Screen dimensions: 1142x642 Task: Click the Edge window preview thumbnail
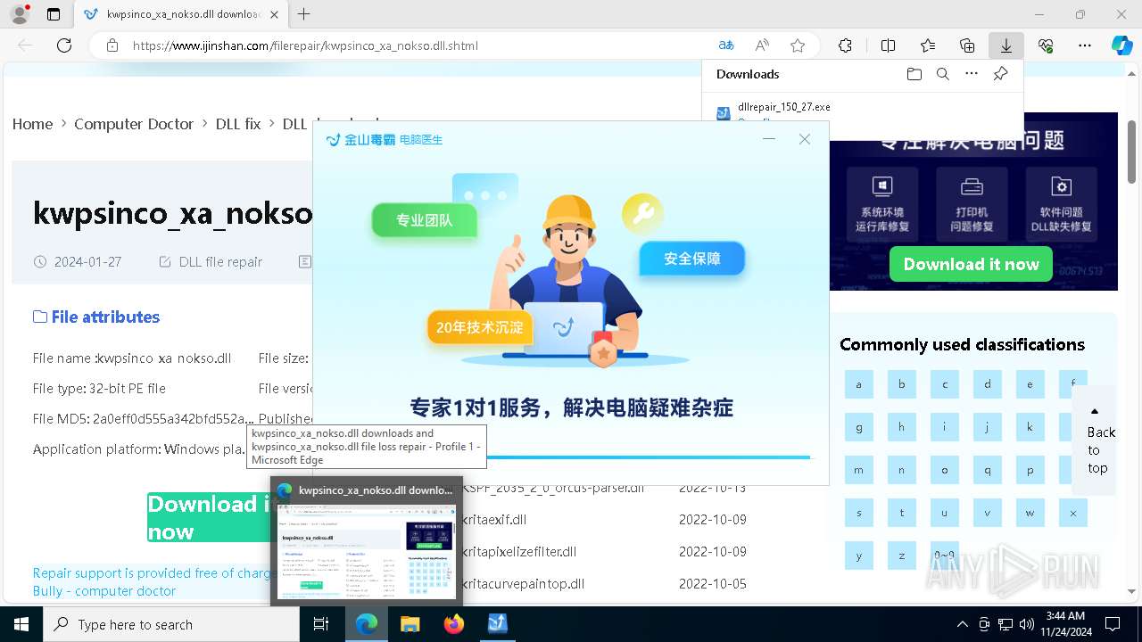click(367, 551)
